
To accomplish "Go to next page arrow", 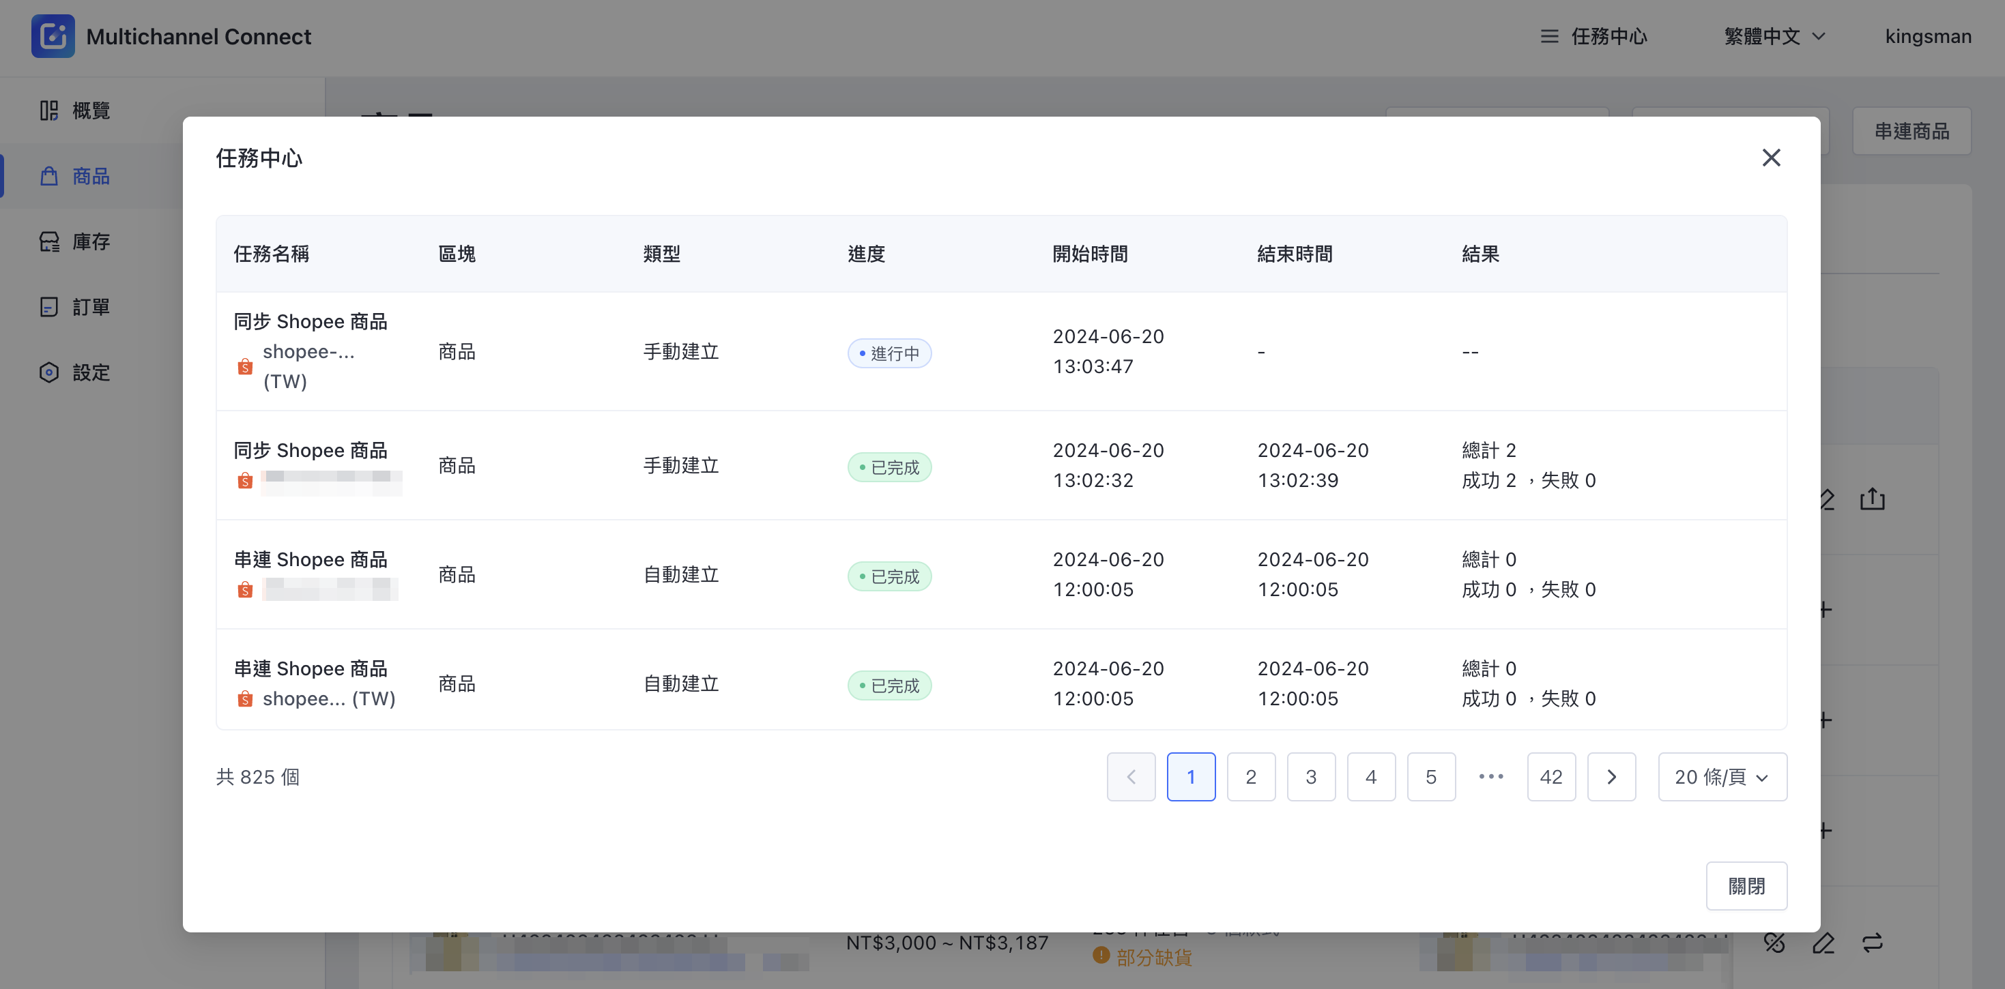I will coord(1611,776).
